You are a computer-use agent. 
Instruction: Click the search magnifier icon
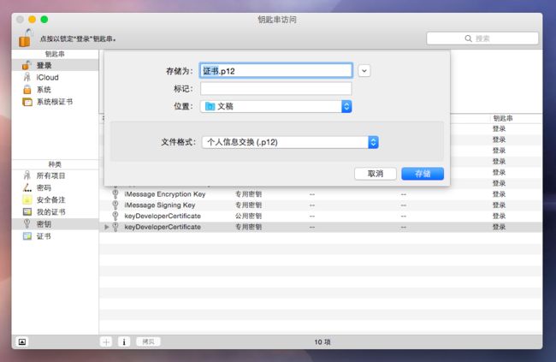[468, 39]
